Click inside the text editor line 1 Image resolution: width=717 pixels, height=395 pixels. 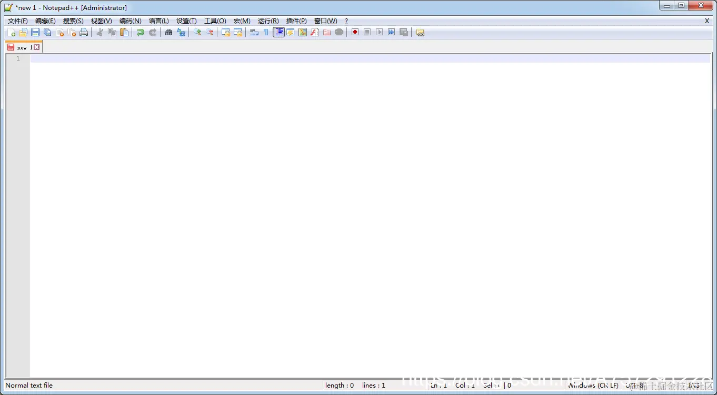370,58
